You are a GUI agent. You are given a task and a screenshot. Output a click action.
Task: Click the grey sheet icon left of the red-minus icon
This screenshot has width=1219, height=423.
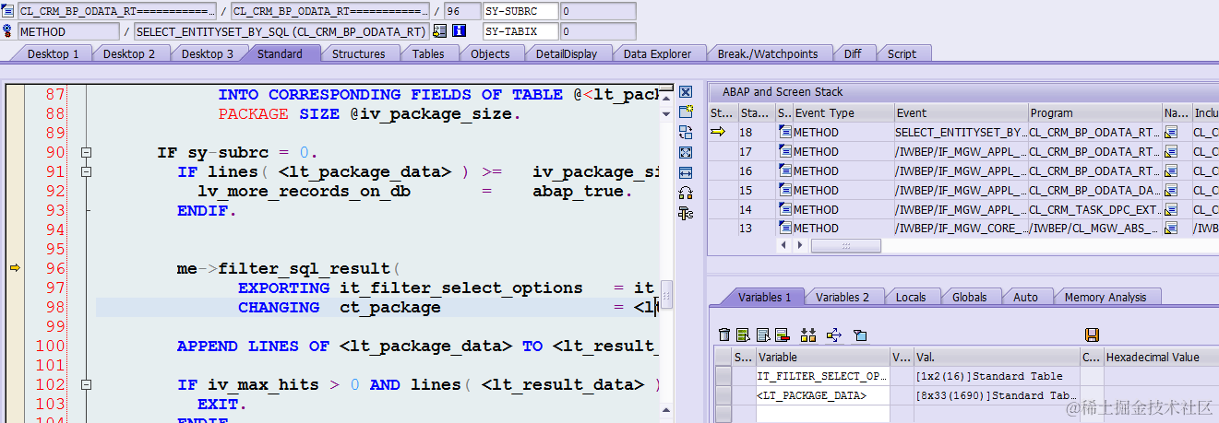[x=763, y=335]
